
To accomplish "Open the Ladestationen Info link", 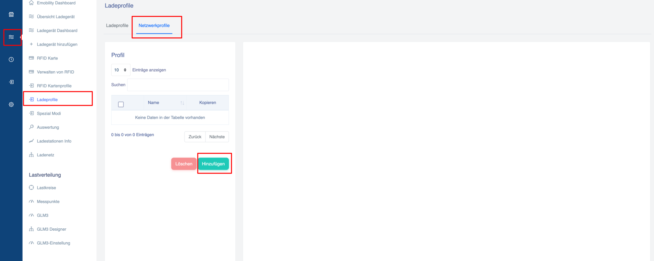I will click(x=54, y=141).
